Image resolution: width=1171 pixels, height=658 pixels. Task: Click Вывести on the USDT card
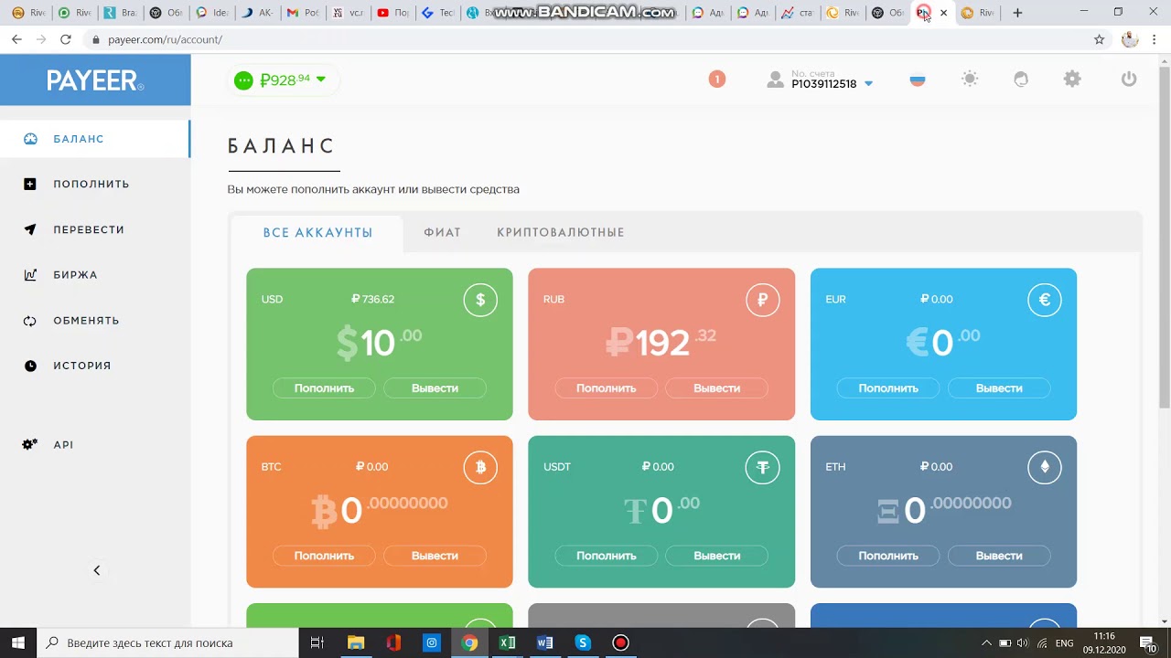[x=716, y=556]
